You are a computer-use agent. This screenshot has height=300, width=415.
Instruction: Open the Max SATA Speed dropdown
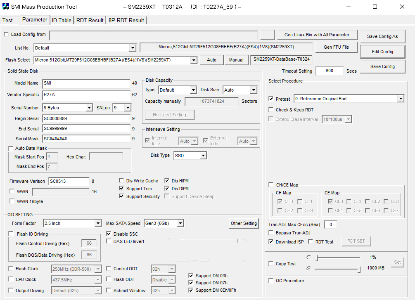[180, 223]
